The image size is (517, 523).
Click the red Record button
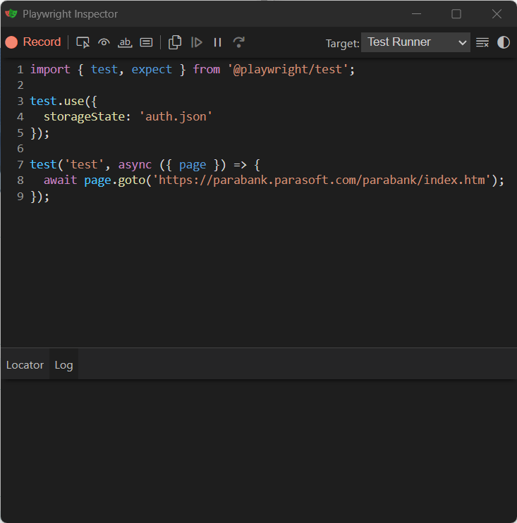tap(33, 42)
